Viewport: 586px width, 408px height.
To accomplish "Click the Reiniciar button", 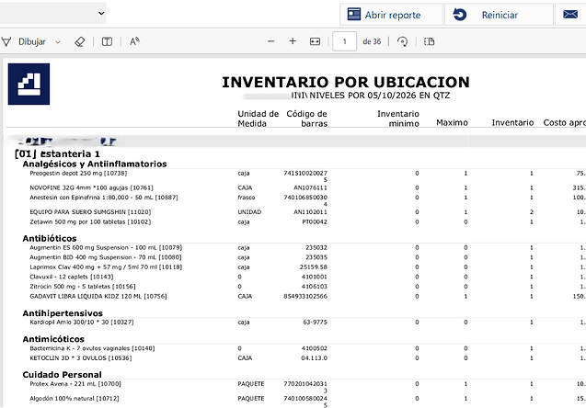I will (499, 15).
